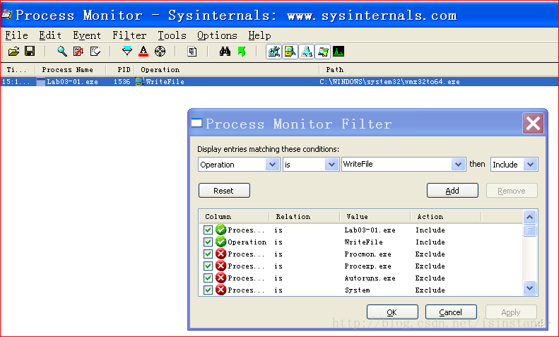Click the grayed-out Remove button
The height and width of the screenshot is (337, 559).
(x=512, y=191)
